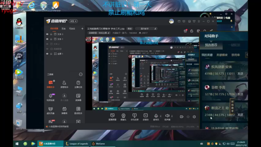
Task: Click 修改 button next to stream title
Action: click(x=130, y=29)
